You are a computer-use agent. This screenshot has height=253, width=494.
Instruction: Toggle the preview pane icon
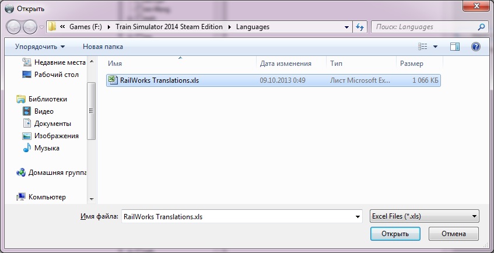pos(455,46)
